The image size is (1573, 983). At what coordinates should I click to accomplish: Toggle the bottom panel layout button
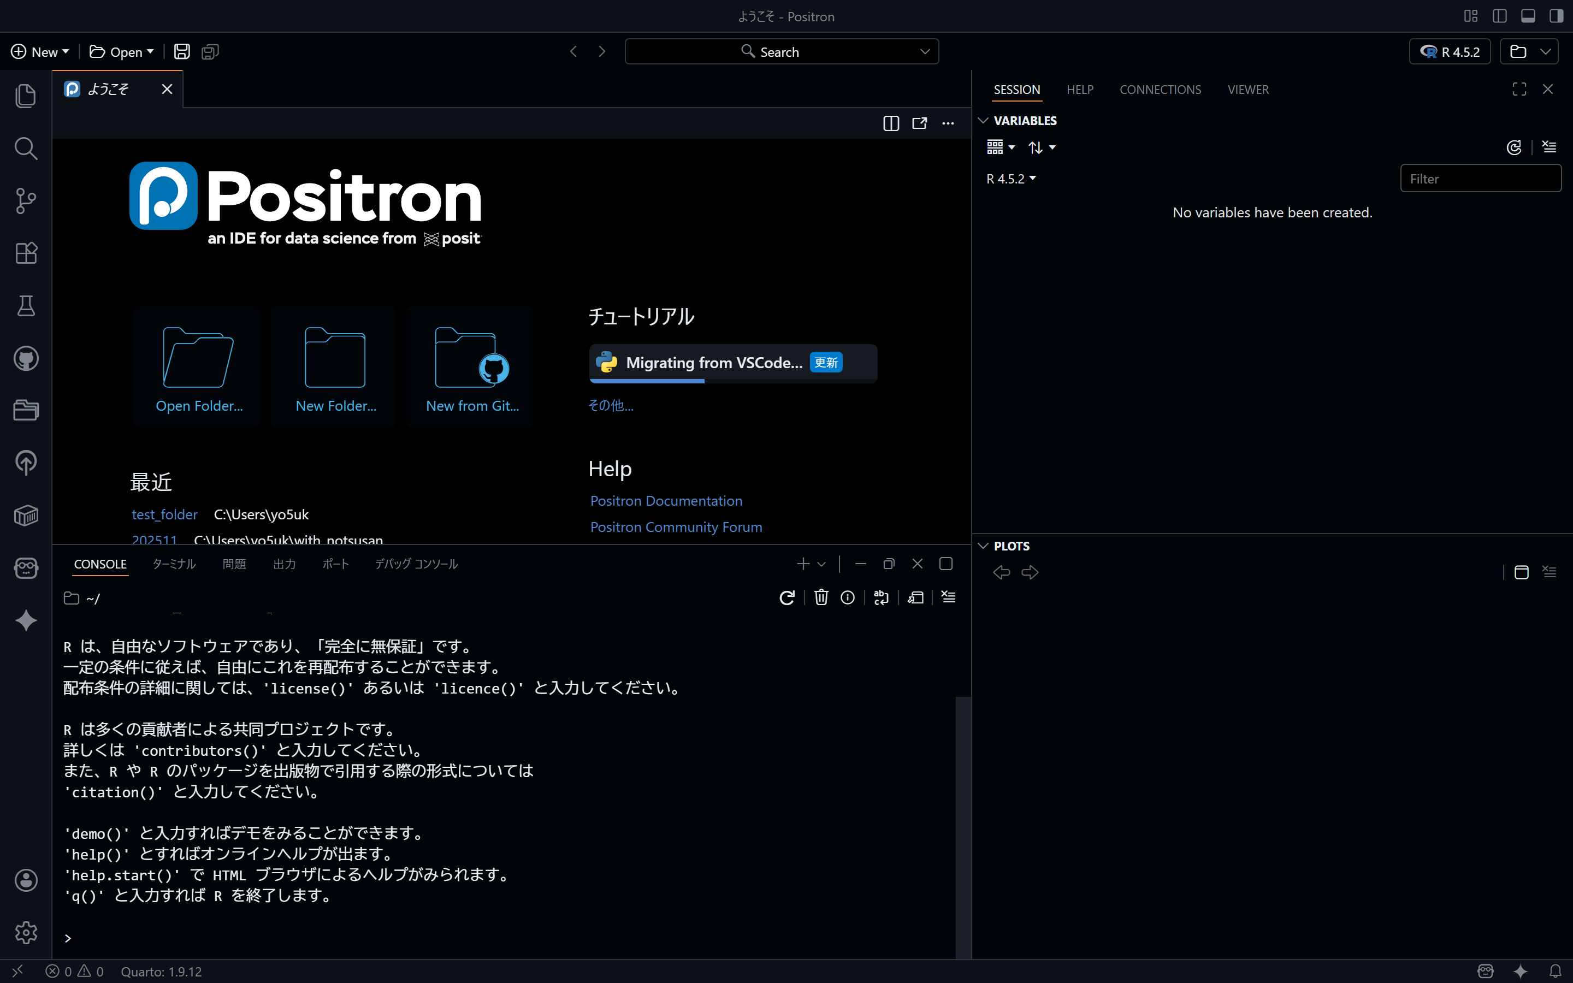1528,16
